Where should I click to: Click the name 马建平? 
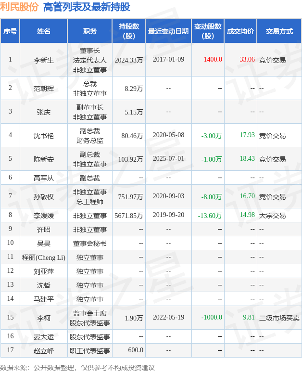(44, 299)
